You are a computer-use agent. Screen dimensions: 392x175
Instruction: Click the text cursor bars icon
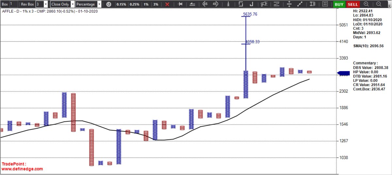312,4
